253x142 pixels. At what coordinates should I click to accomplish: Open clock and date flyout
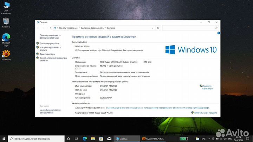tap(239, 138)
